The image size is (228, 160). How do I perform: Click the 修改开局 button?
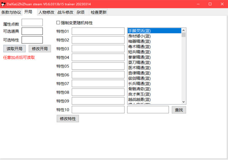(x=40, y=49)
